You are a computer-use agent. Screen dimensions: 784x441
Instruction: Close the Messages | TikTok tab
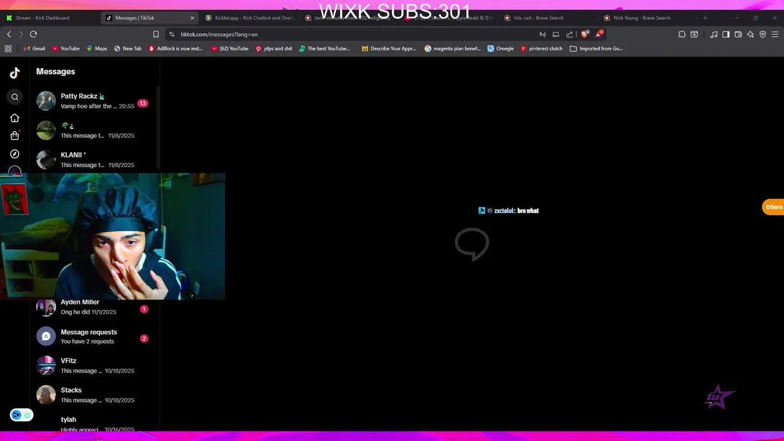(x=192, y=18)
